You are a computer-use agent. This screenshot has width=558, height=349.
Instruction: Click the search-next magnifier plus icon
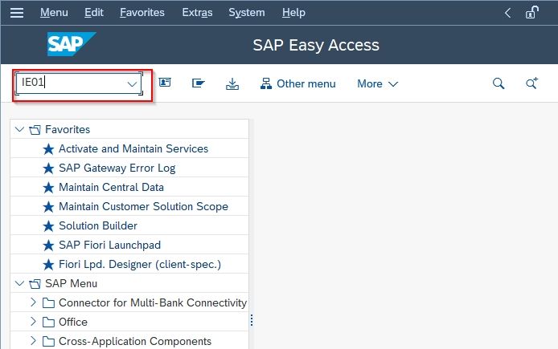click(532, 83)
